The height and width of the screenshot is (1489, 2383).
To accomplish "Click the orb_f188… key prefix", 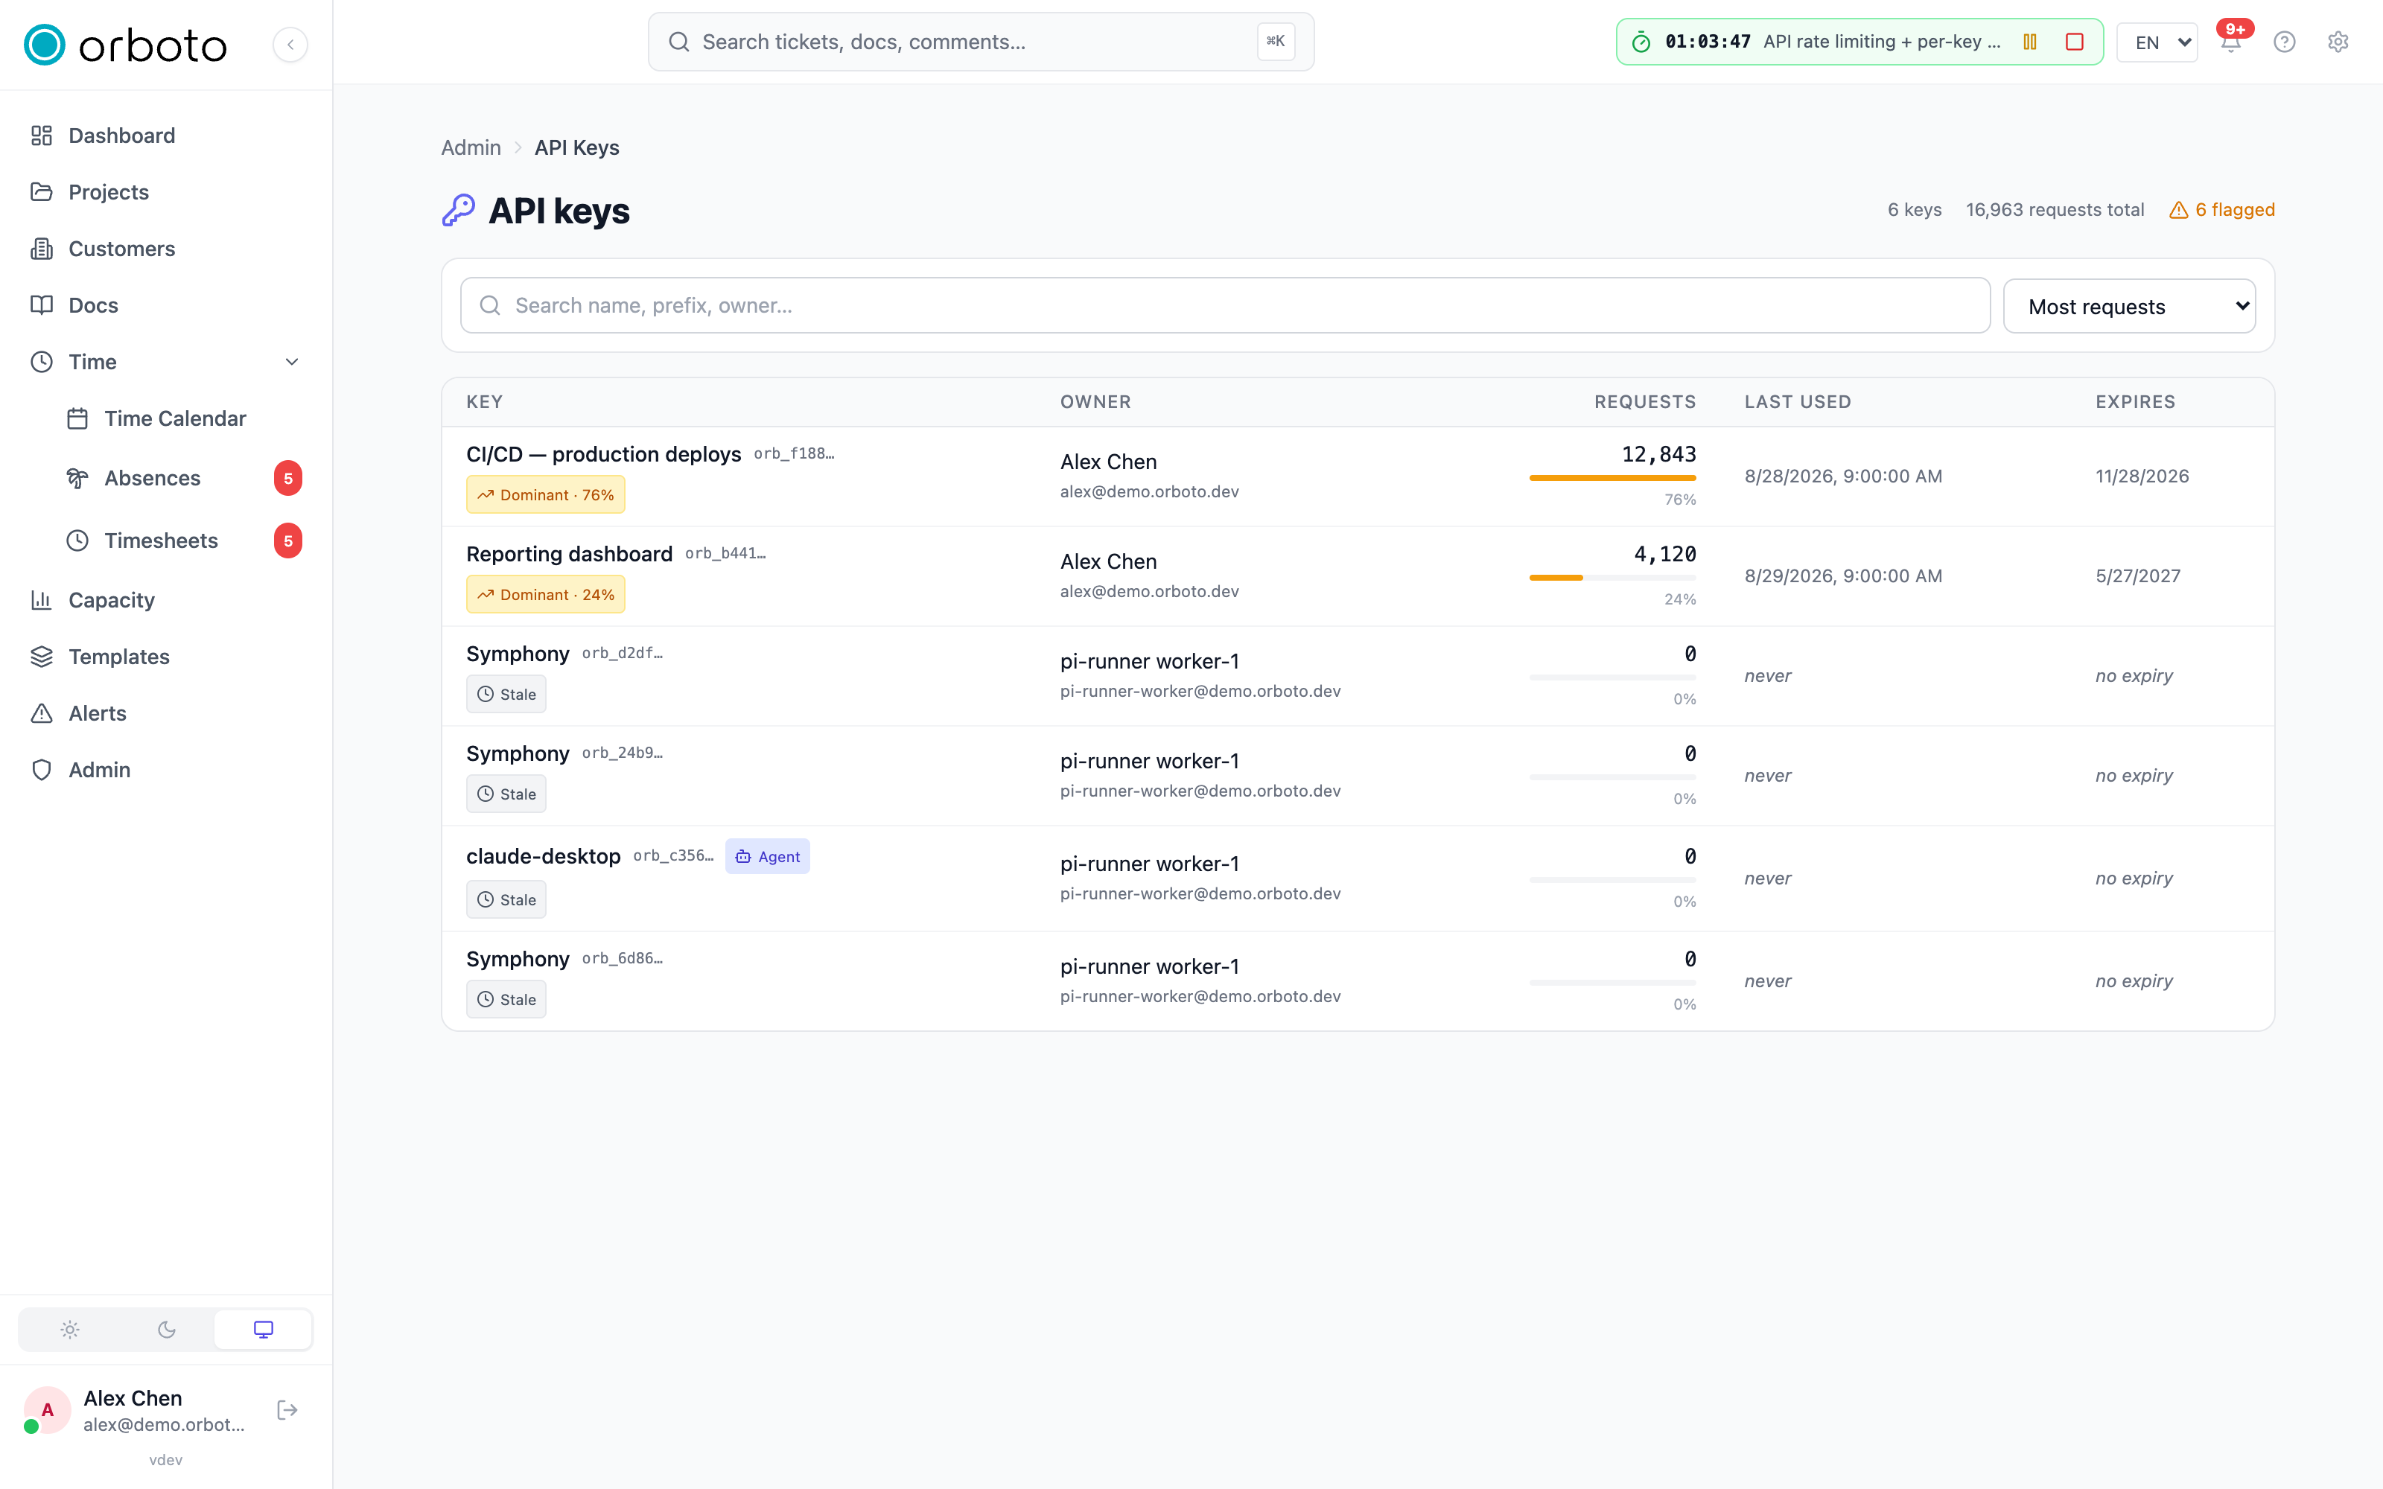I will (794, 453).
